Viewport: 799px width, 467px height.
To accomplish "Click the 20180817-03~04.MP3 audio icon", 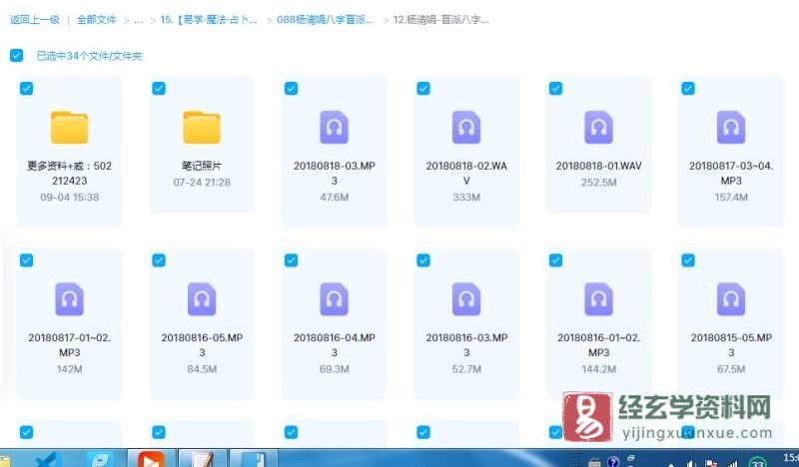I will coord(731,128).
